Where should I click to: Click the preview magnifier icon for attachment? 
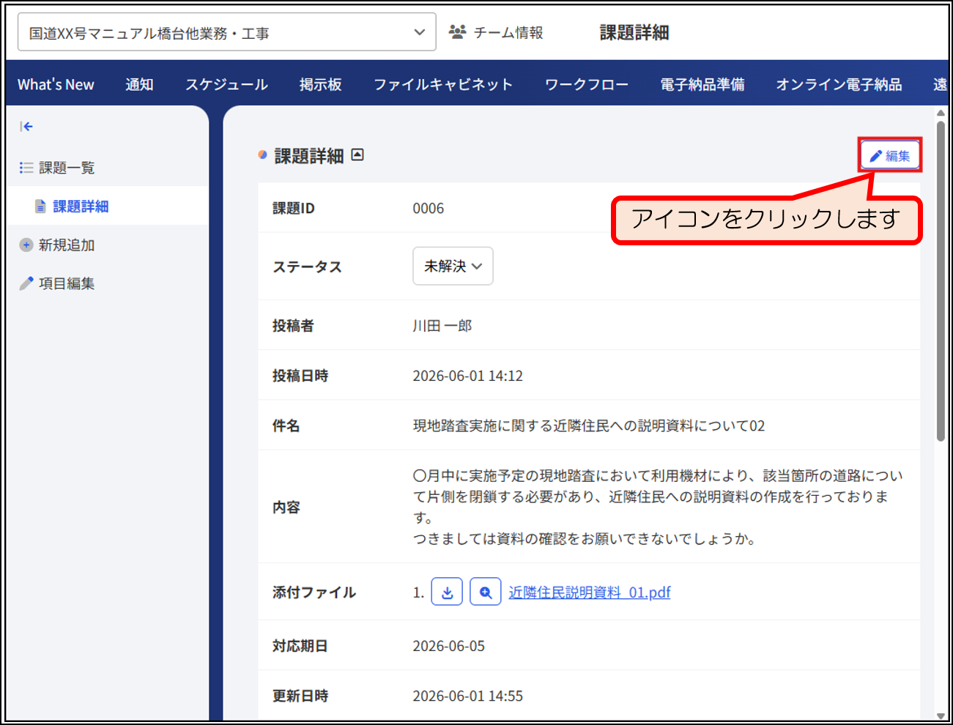tap(486, 592)
